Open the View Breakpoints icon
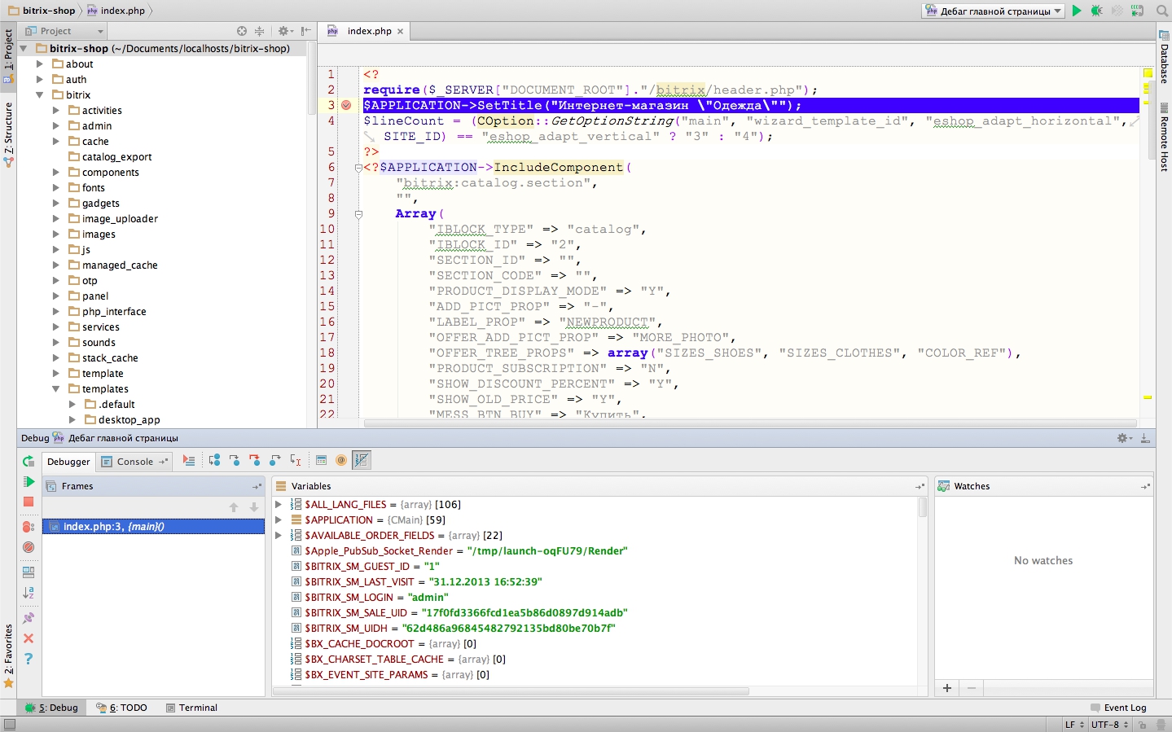 [29, 527]
